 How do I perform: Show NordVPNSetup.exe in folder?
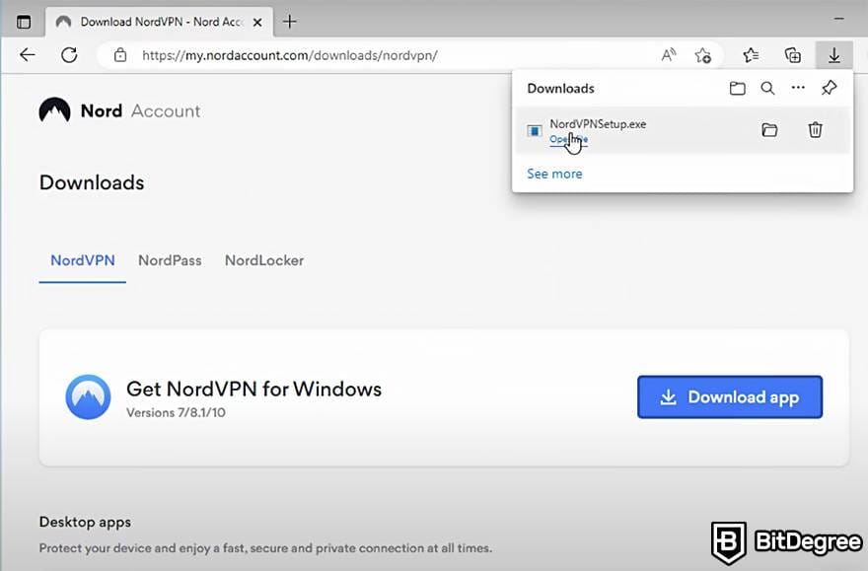coord(769,130)
